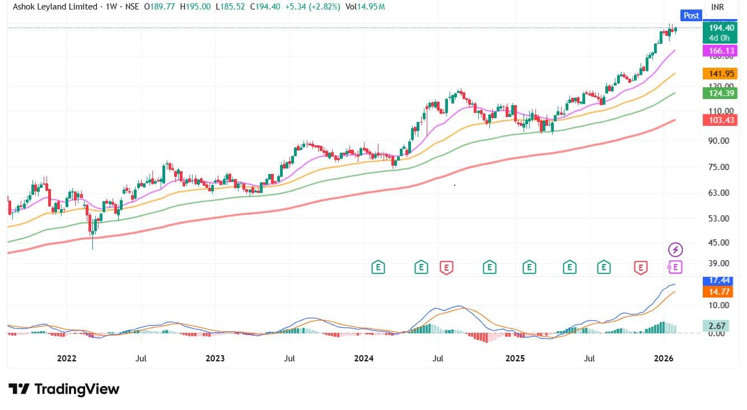This screenshot has width=747, height=410.
Task: Select the red earnings marker in late 2025
Action: pos(640,267)
